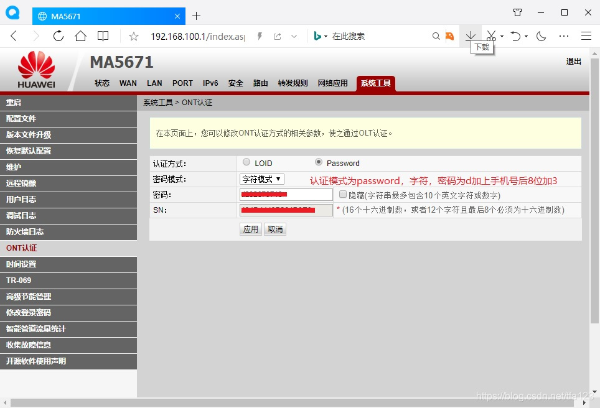
Task: Reload the page with the refresh icon
Action: (x=58, y=36)
